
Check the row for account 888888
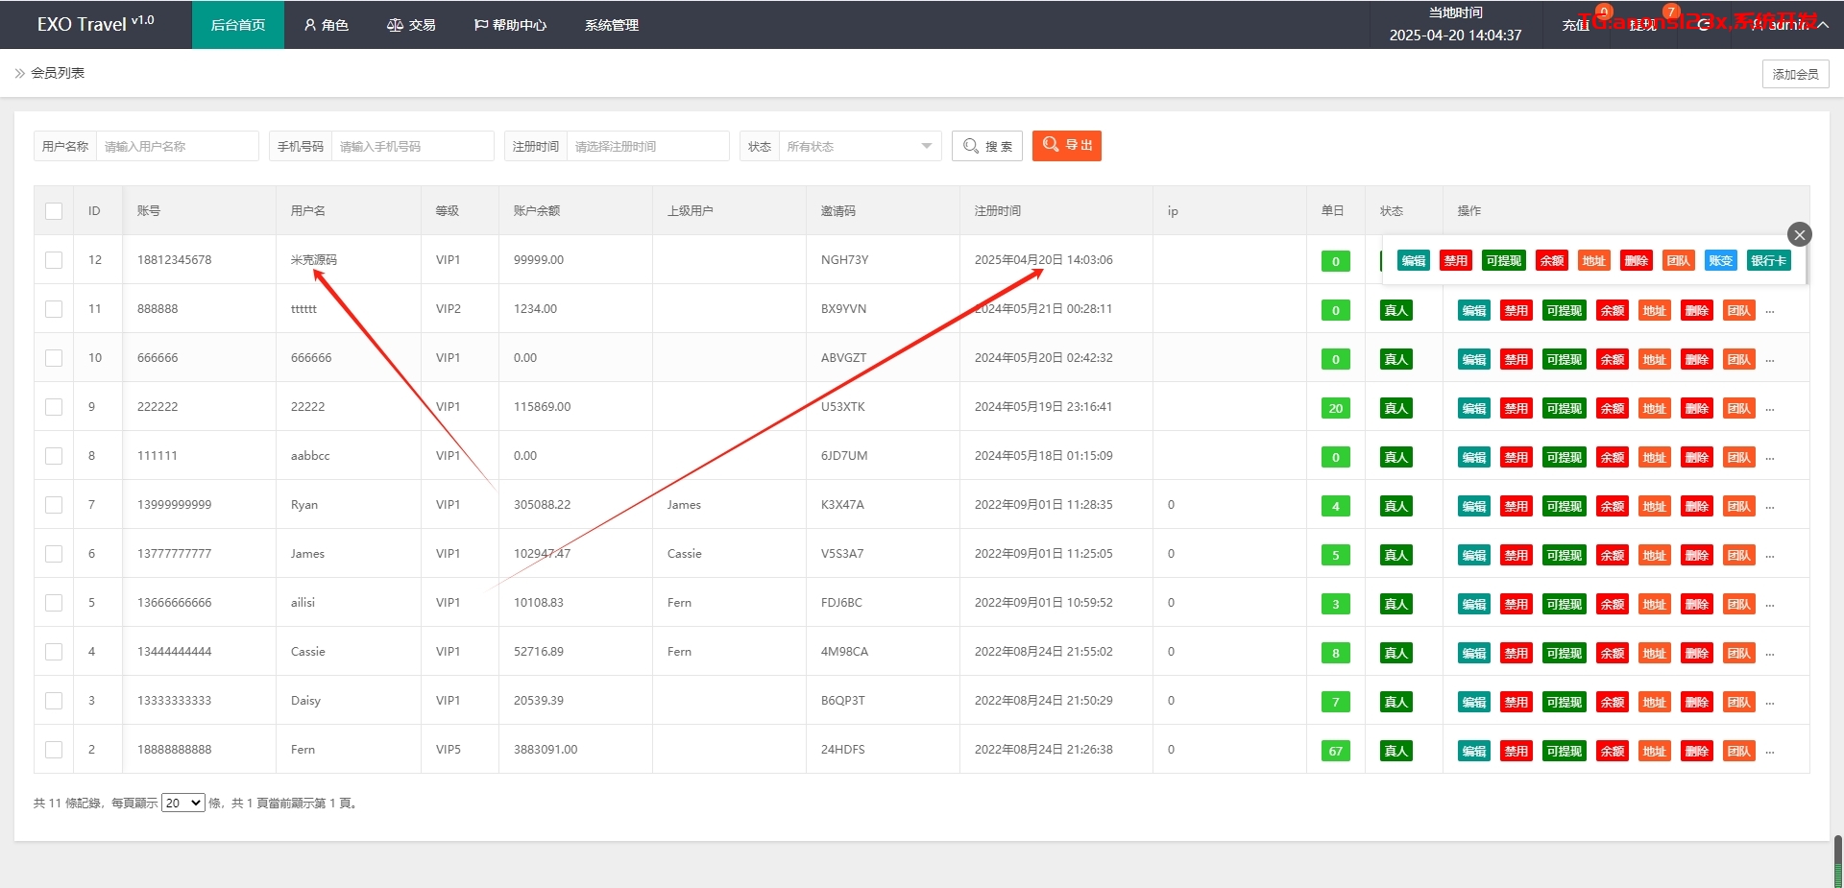(54, 309)
